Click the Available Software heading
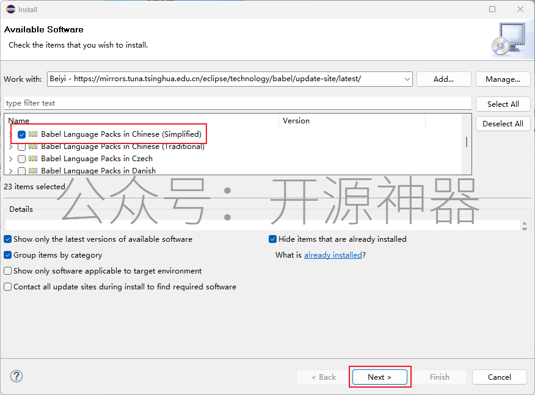 point(44,29)
